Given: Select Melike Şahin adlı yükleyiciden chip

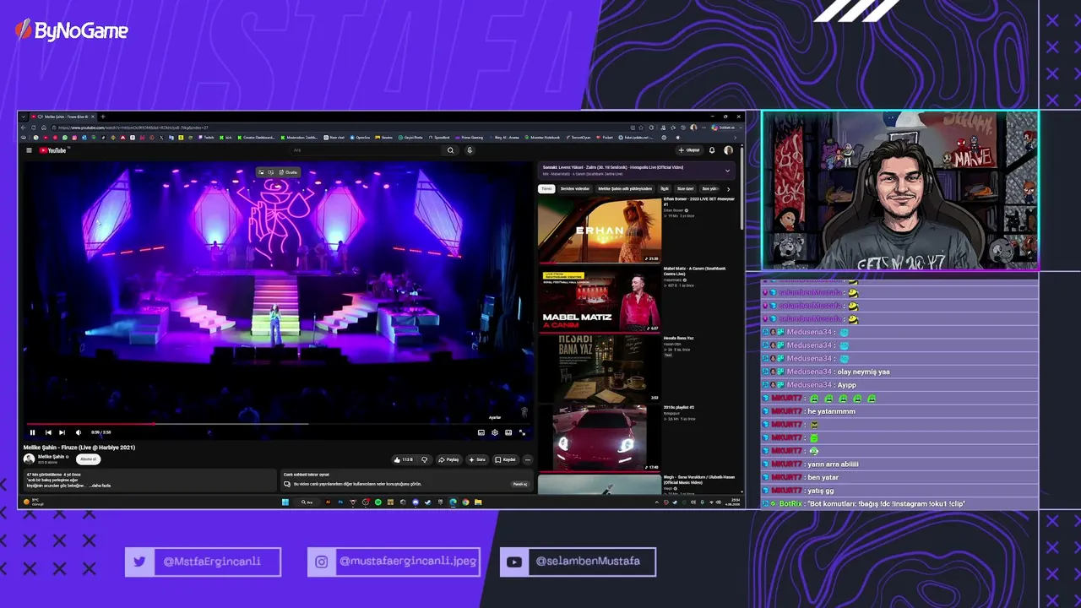Looking at the screenshot, I should tap(625, 189).
